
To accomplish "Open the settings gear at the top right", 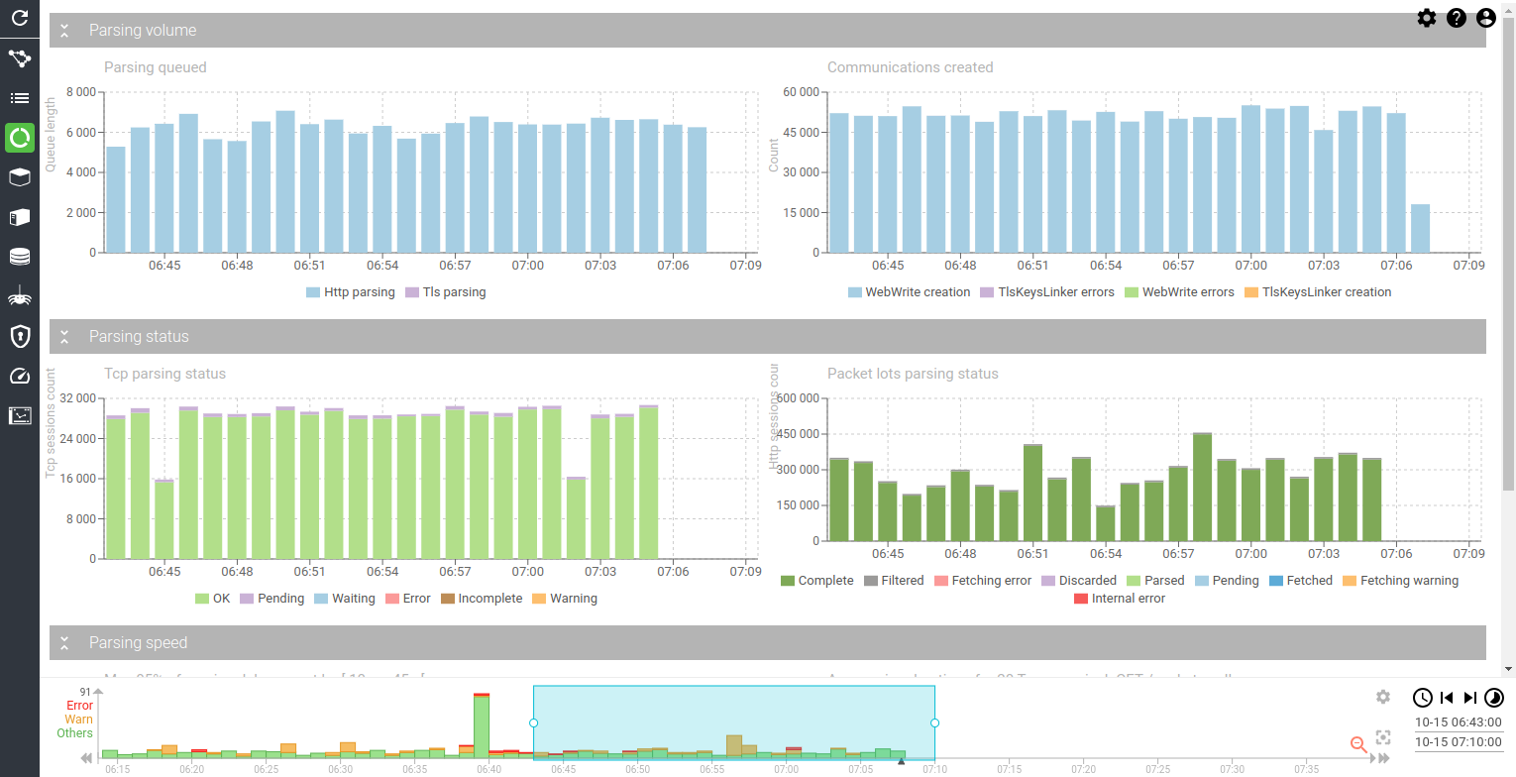I will tap(1427, 18).
